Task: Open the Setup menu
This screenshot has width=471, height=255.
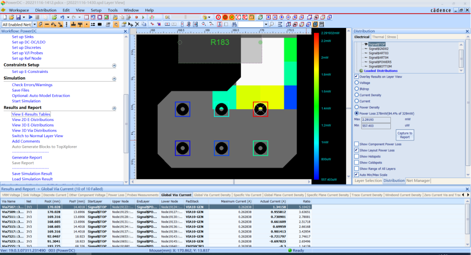Action: (x=96, y=10)
